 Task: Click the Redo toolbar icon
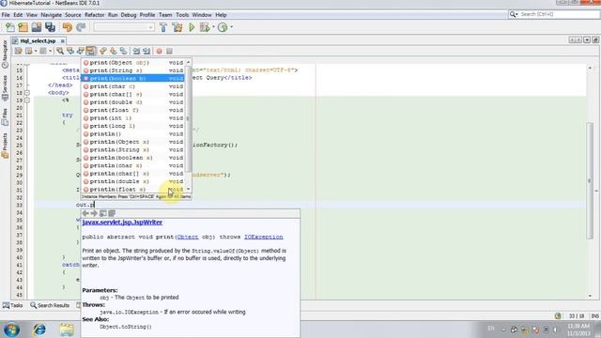pos(81,27)
